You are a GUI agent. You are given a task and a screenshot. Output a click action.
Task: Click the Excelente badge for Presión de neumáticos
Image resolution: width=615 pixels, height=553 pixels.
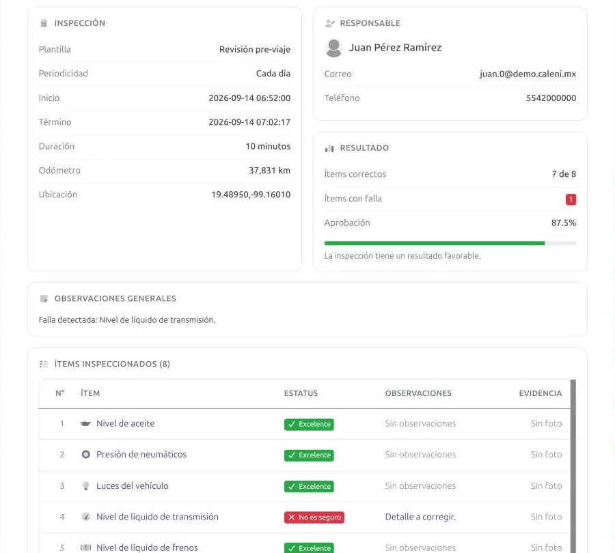pos(309,455)
